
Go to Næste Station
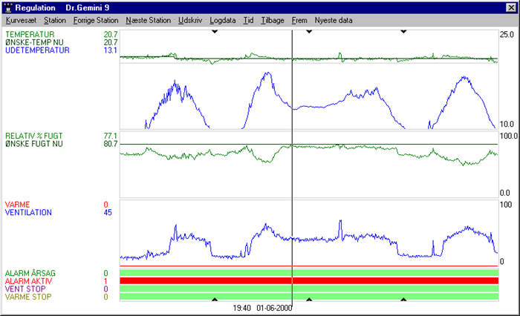coord(149,21)
